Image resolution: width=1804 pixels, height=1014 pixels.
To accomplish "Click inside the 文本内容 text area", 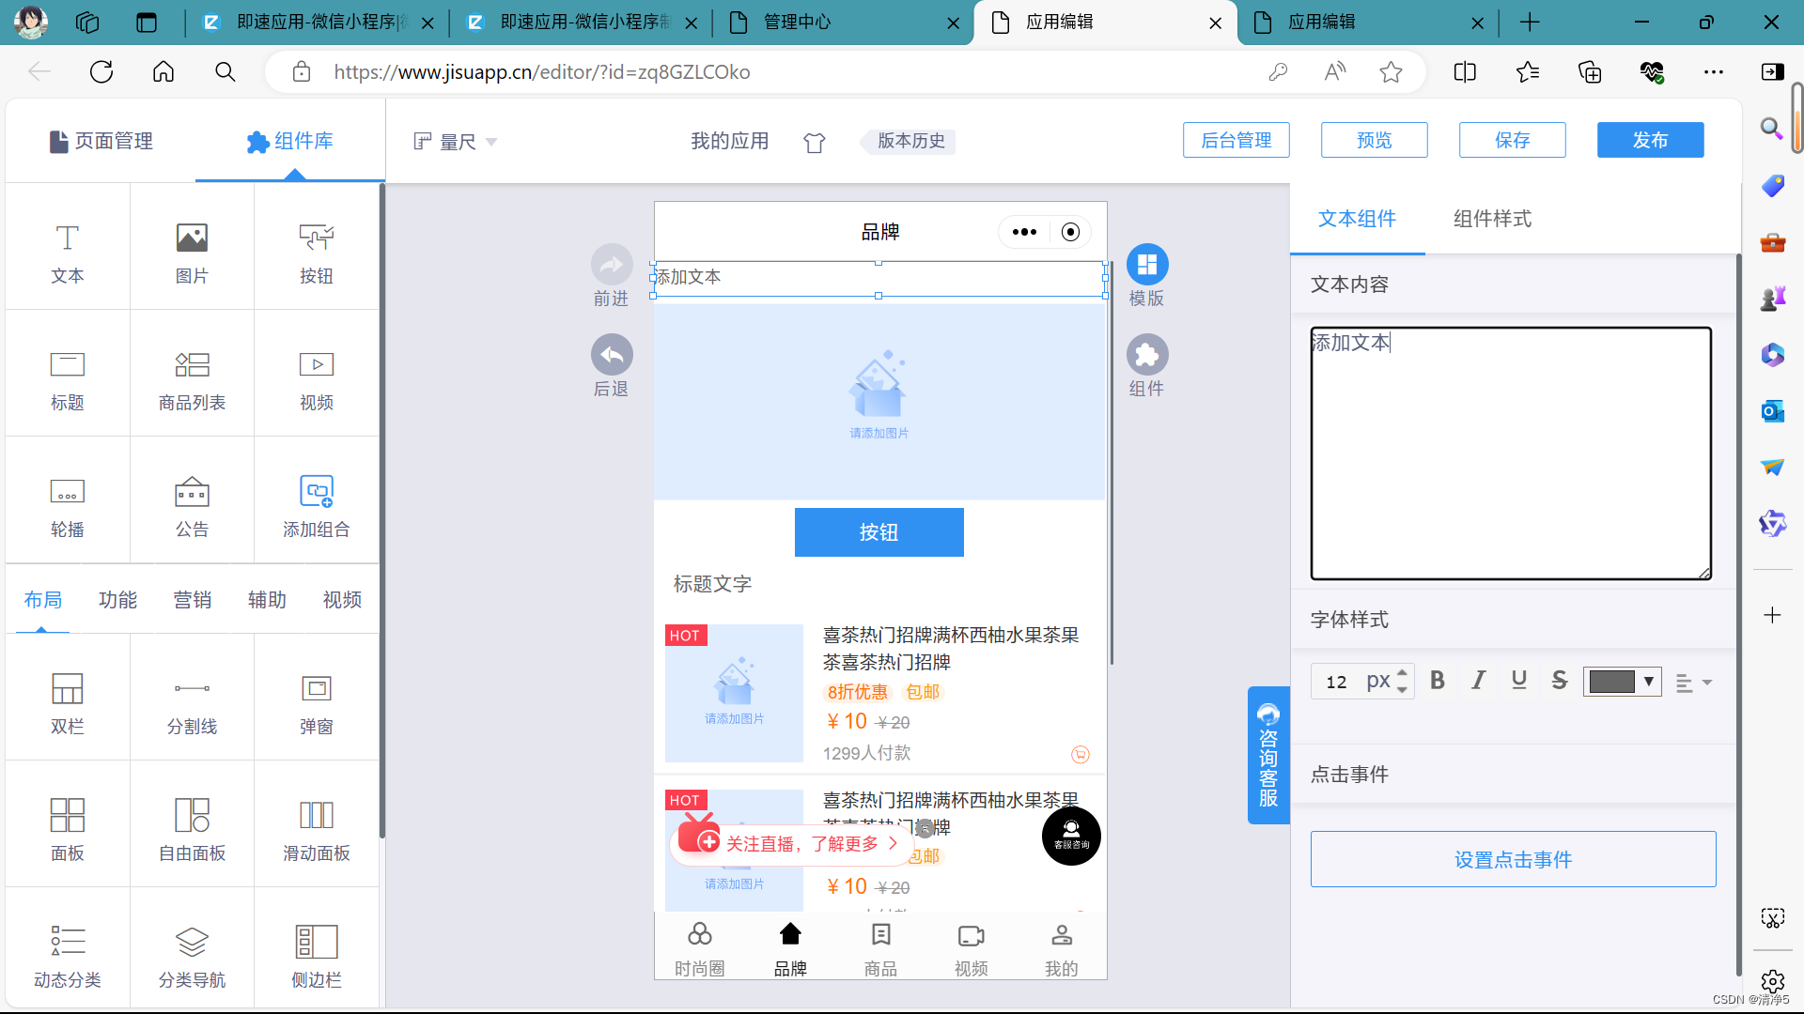I will point(1510,453).
